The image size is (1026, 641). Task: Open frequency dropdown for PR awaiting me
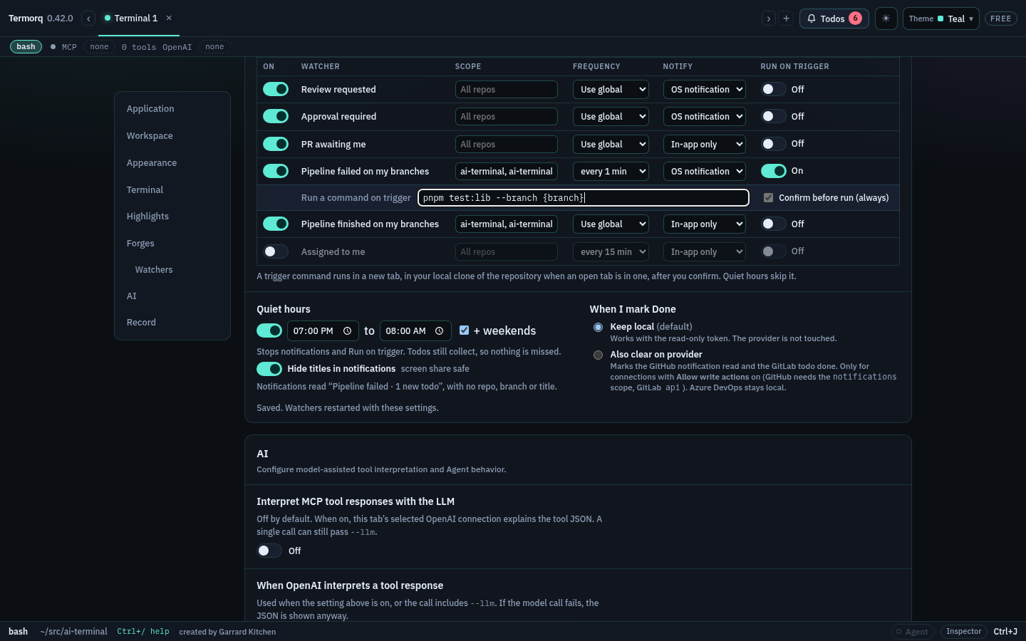[611, 144]
